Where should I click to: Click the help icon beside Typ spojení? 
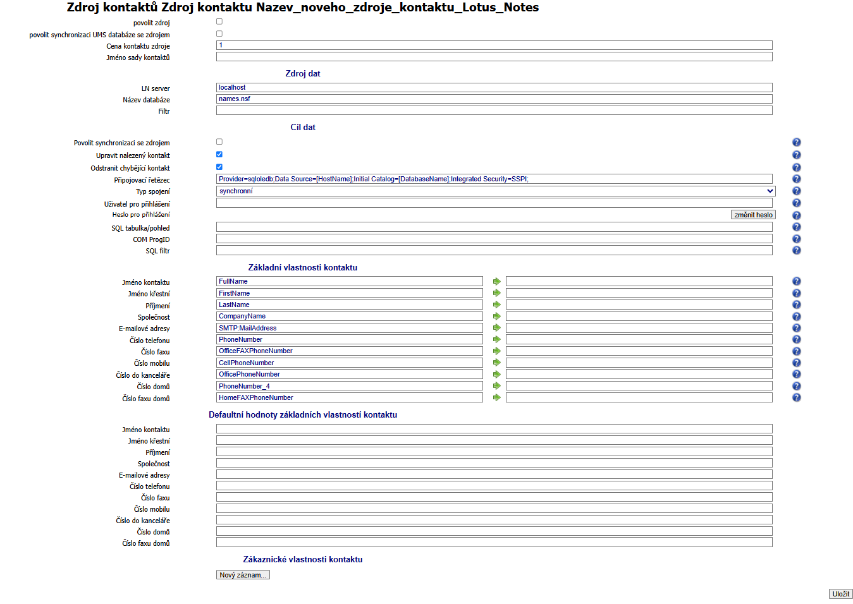click(796, 191)
